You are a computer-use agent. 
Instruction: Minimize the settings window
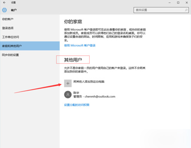pos(170,3)
